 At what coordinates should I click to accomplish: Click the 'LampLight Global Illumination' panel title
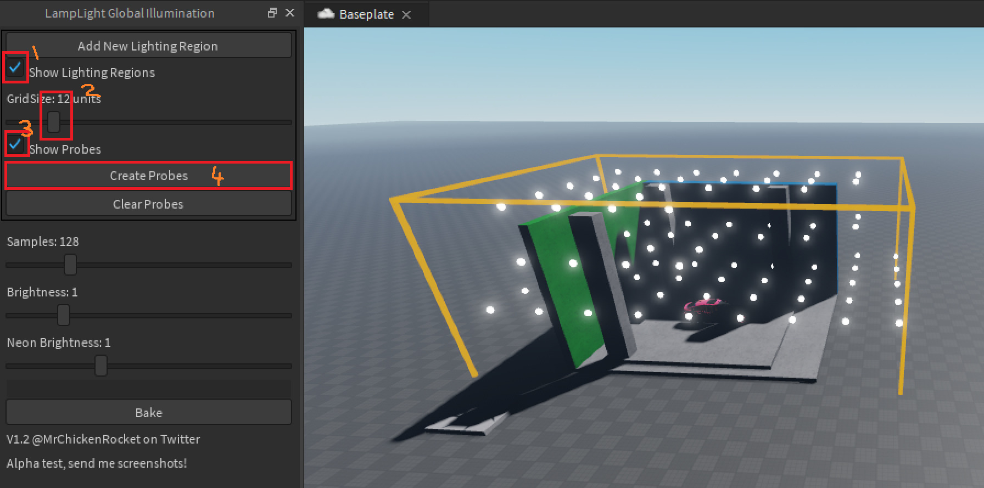pos(130,13)
